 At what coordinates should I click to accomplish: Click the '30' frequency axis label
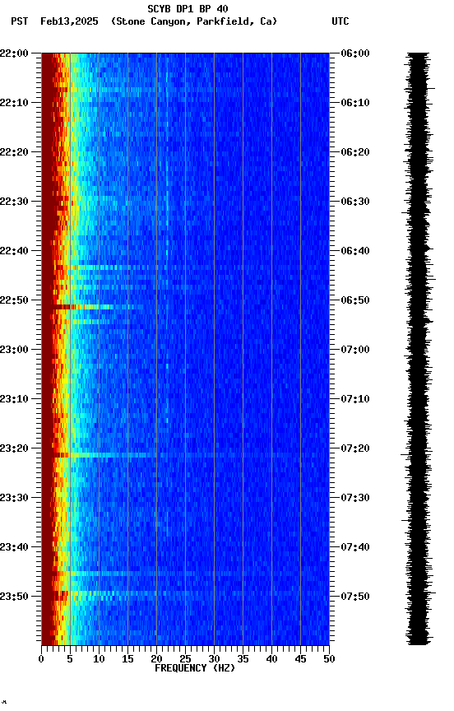(x=214, y=659)
